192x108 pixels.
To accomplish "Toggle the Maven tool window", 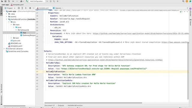I will 190,22.
